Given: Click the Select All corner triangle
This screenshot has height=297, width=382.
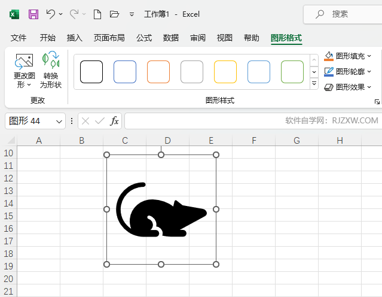Looking at the screenshot, I should click(x=11, y=140).
